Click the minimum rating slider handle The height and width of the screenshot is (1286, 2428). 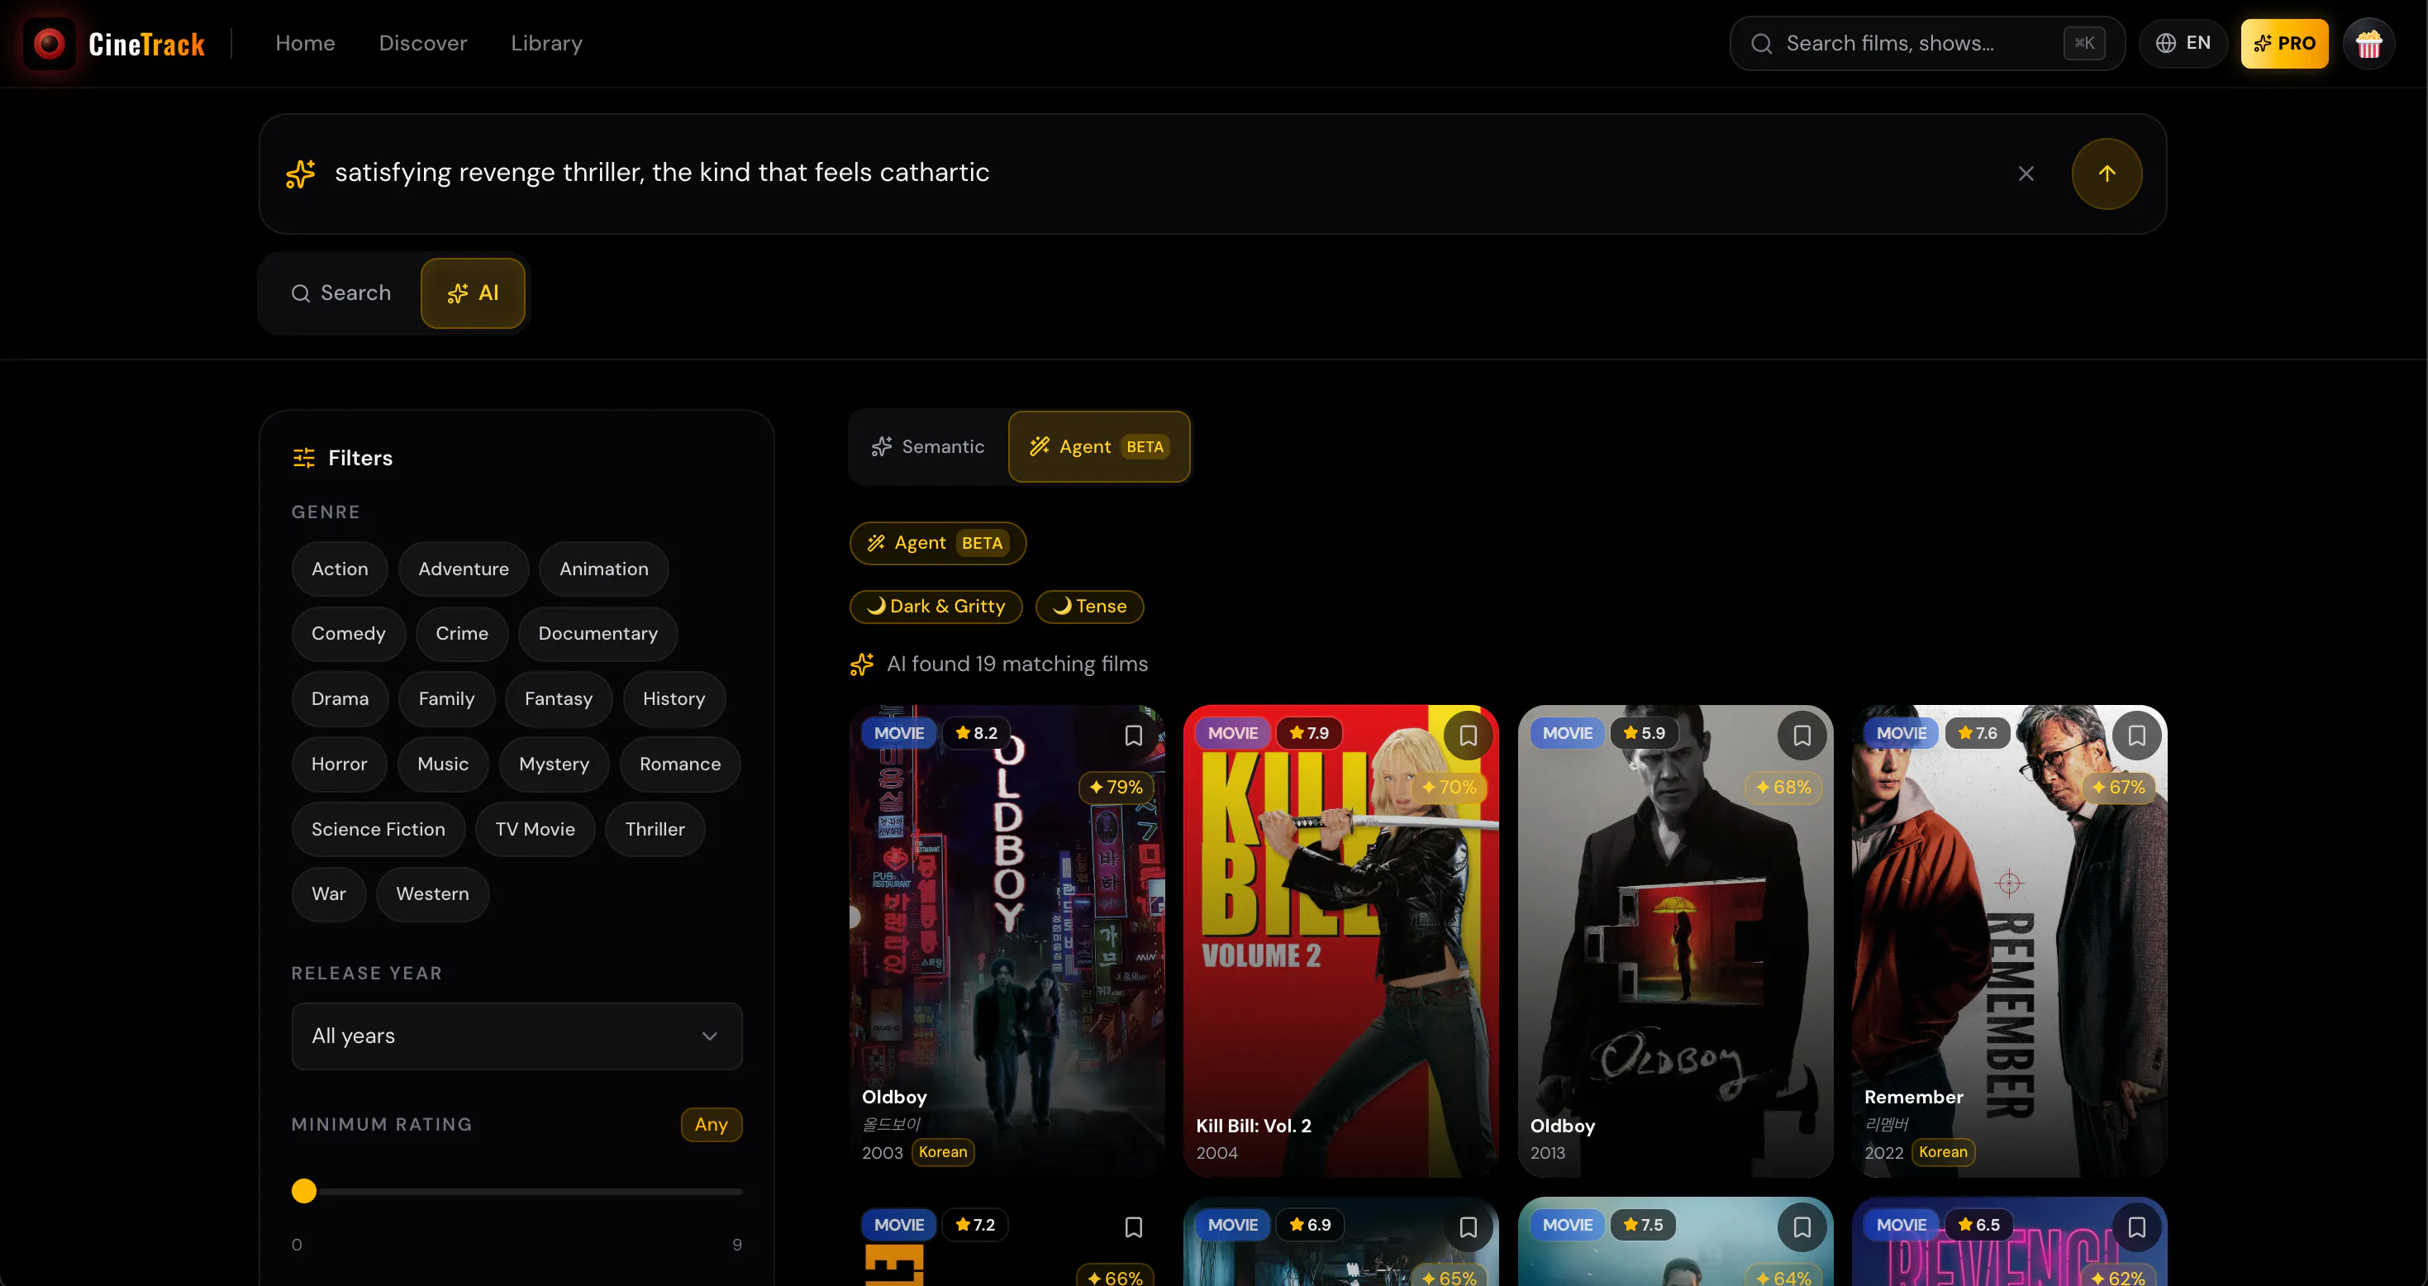tap(303, 1191)
